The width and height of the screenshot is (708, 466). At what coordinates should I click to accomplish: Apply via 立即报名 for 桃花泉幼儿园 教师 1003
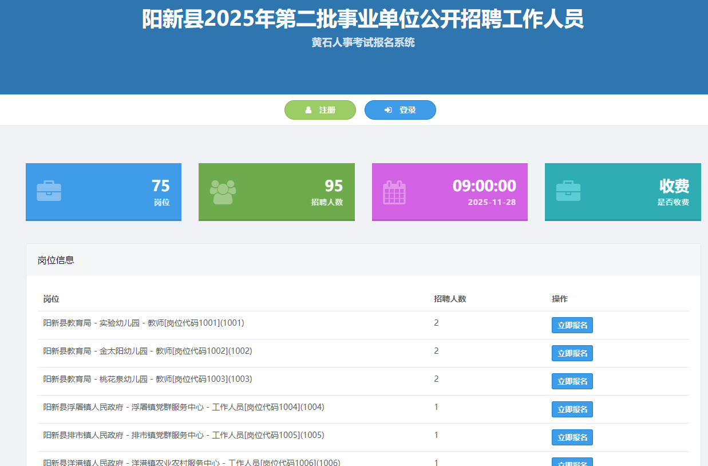point(572,381)
